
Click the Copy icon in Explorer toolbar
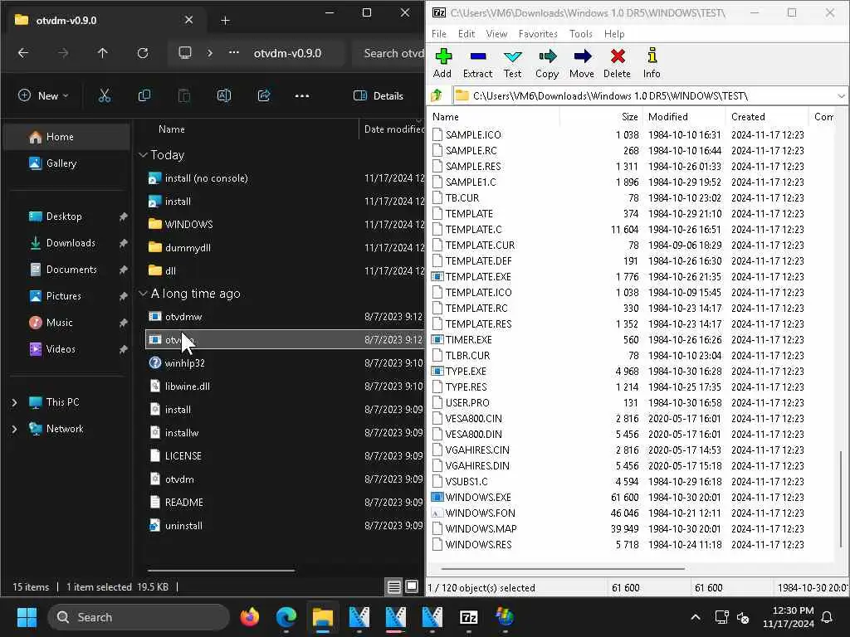pos(144,96)
